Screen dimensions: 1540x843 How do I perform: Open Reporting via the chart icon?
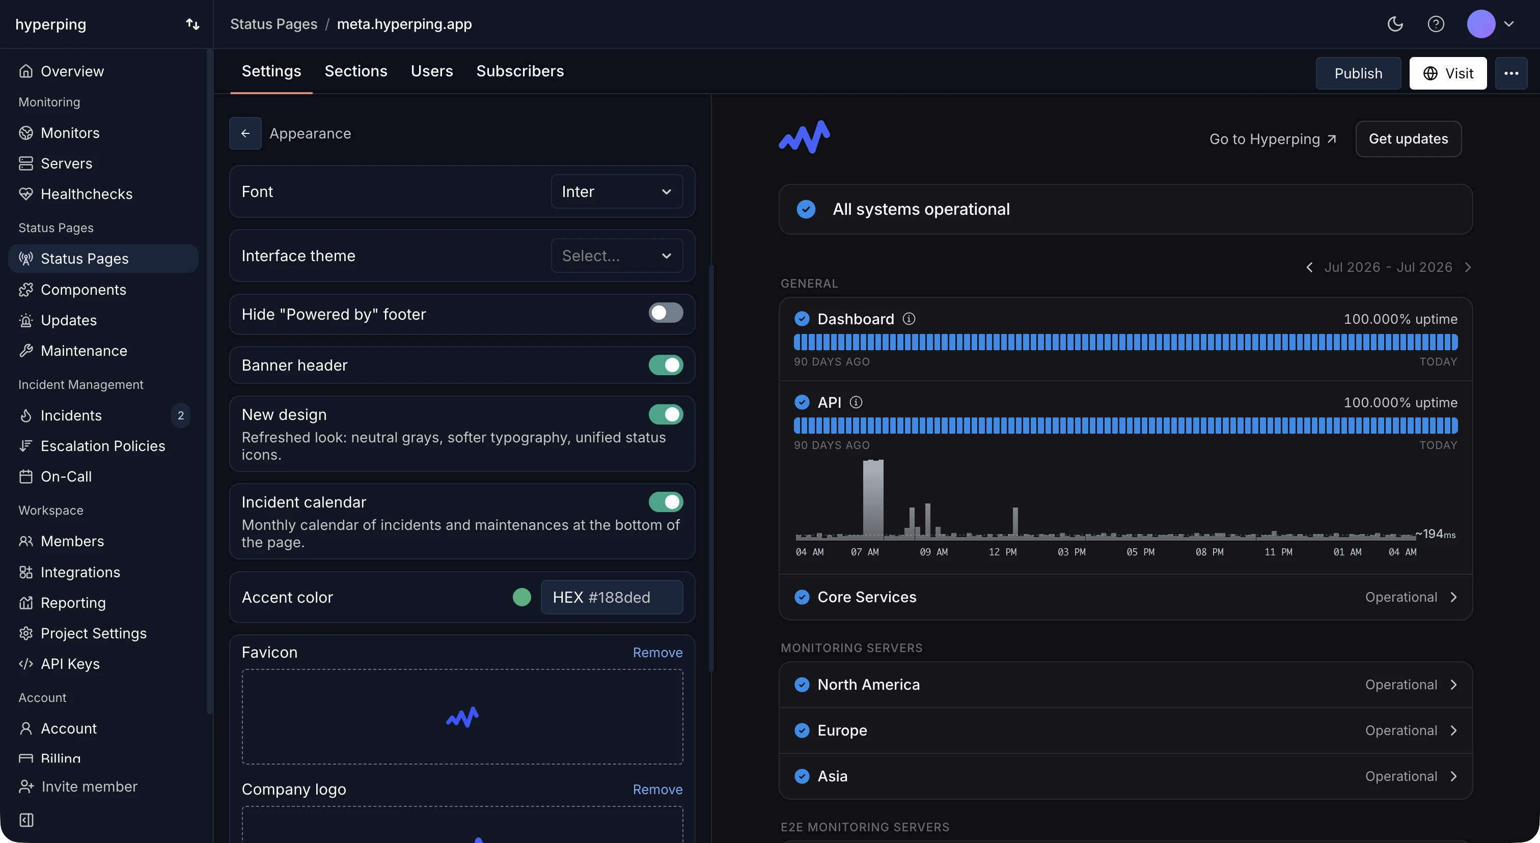[25, 602]
